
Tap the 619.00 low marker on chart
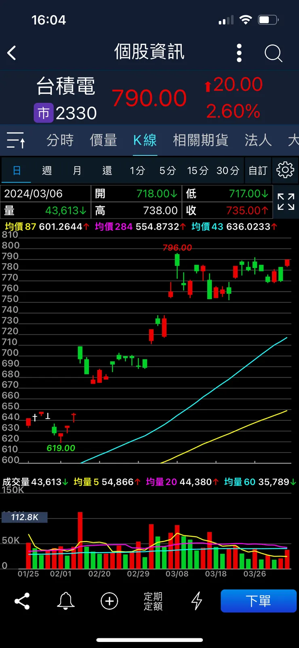point(61,448)
